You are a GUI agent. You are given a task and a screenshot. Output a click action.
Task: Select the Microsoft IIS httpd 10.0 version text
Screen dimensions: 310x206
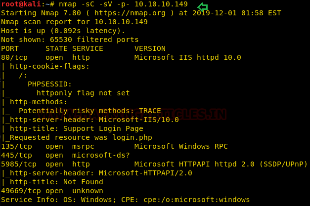(x=187, y=57)
